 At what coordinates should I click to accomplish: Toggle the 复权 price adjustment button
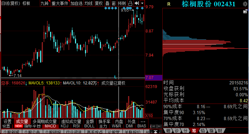99,3
